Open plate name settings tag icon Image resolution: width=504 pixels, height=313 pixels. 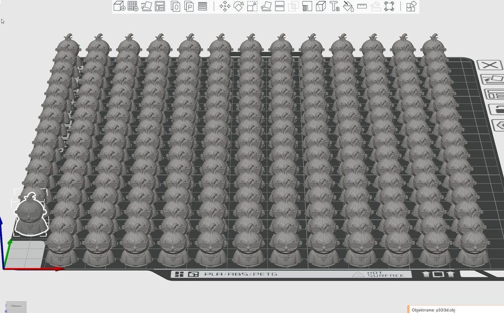pos(499,125)
